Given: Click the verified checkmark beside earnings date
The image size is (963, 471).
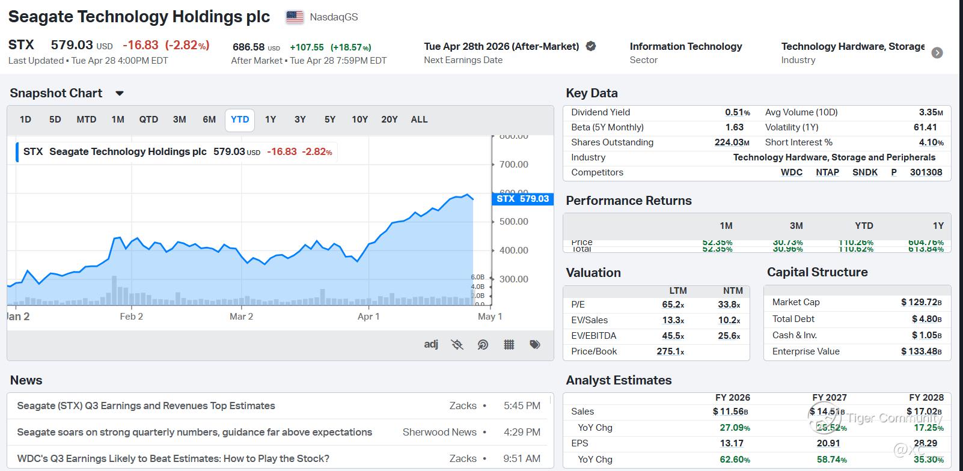Looking at the screenshot, I should click(x=591, y=46).
